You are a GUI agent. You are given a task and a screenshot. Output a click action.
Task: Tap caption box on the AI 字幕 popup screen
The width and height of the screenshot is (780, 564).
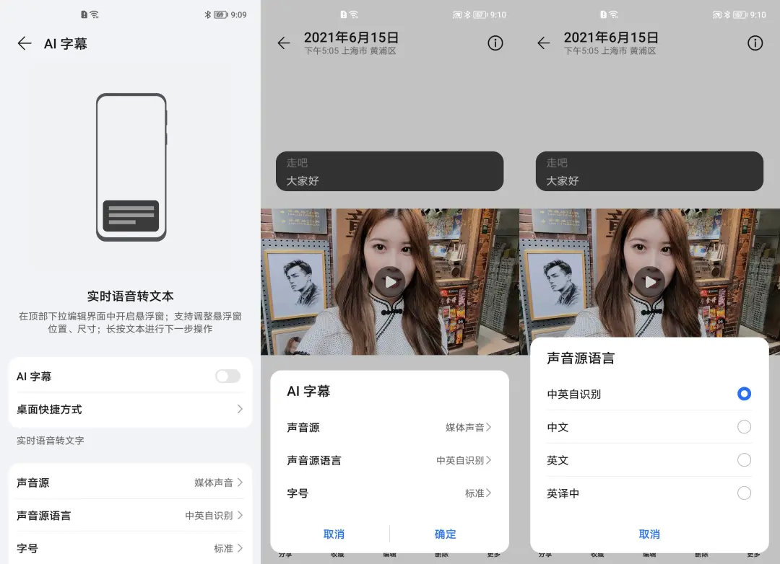click(389, 172)
